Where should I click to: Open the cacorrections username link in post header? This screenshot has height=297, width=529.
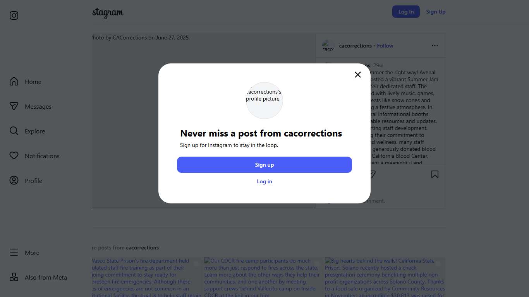tap(355, 46)
